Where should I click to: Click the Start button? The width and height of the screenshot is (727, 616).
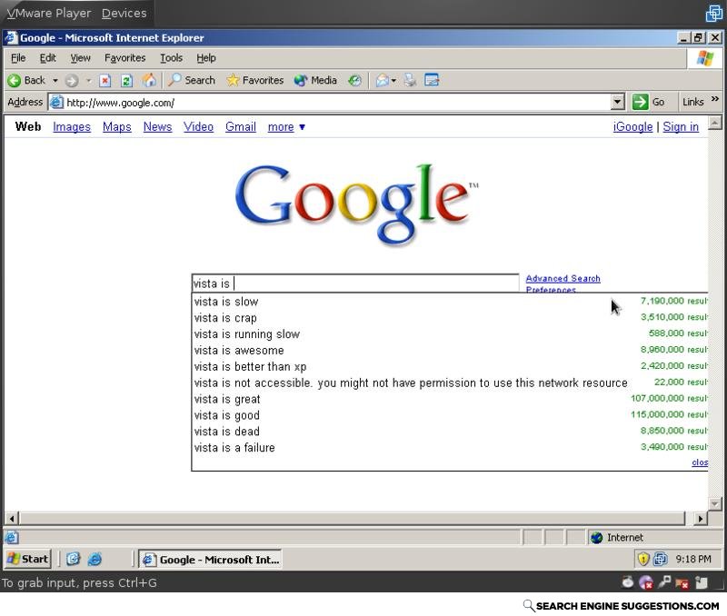coord(27,559)
